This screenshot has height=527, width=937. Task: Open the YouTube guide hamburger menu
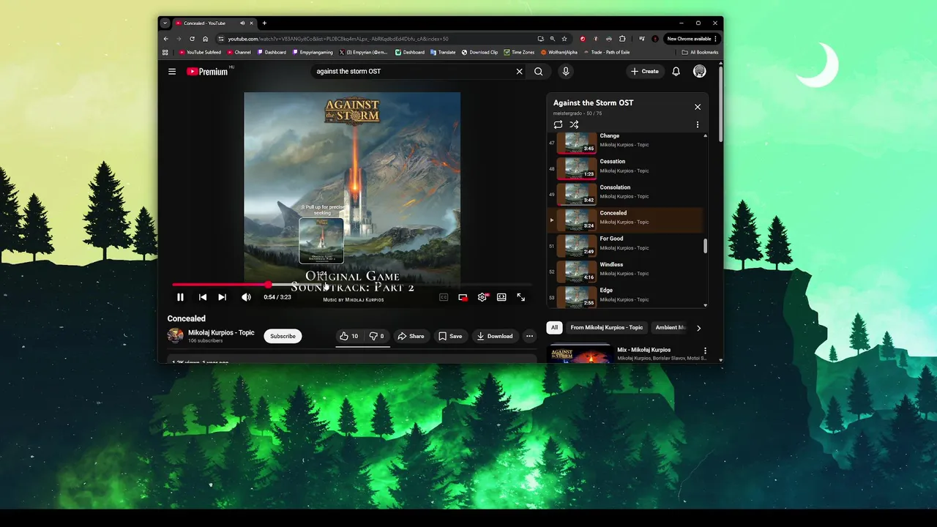click(x=172, y=71)
